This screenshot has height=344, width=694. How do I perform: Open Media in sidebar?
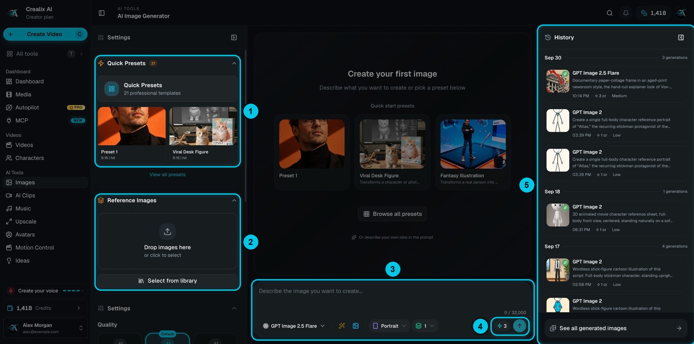pyautogui.click(x=45, y=95)
